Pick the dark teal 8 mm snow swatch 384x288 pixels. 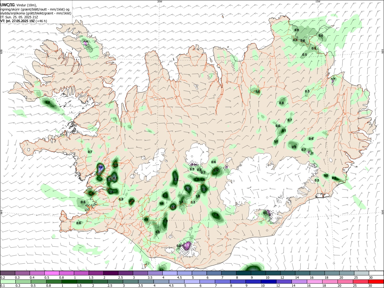coord(243,273)
